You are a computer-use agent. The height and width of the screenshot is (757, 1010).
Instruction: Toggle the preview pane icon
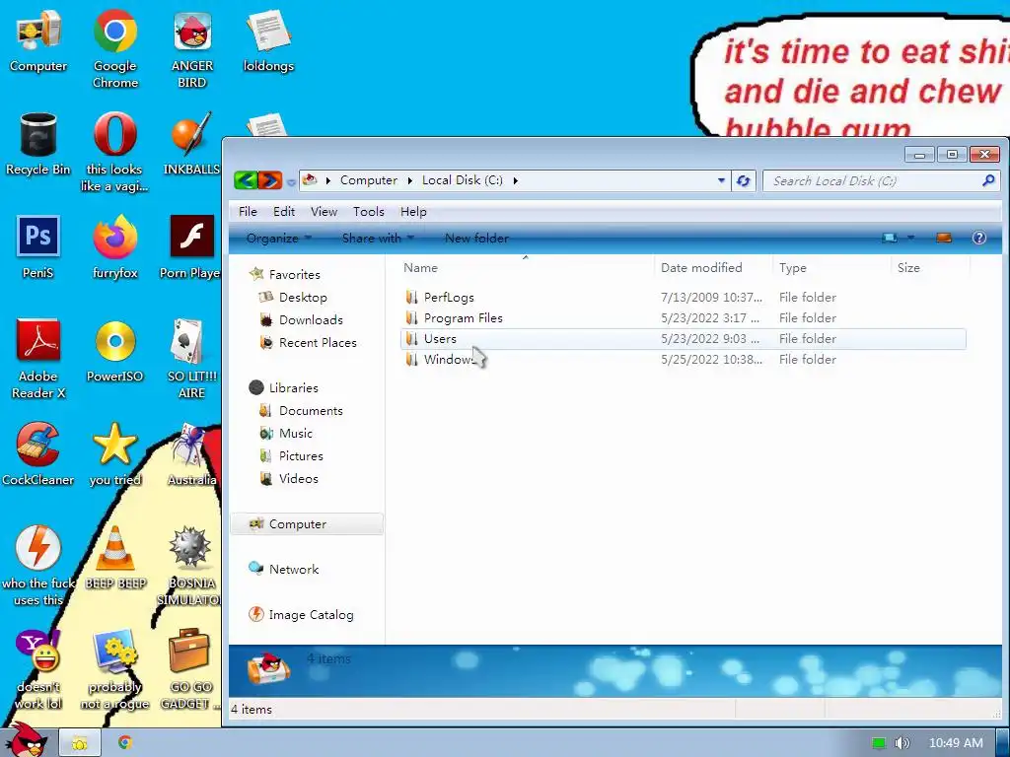[944, 238]
